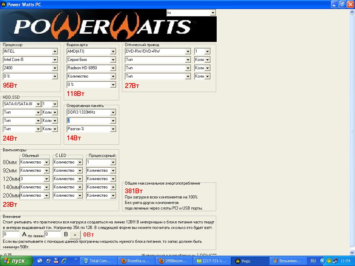Switch to 285Bezym... Firefox taskbar window
Viewport: 355px width, 266px height.
pos(174,261)
